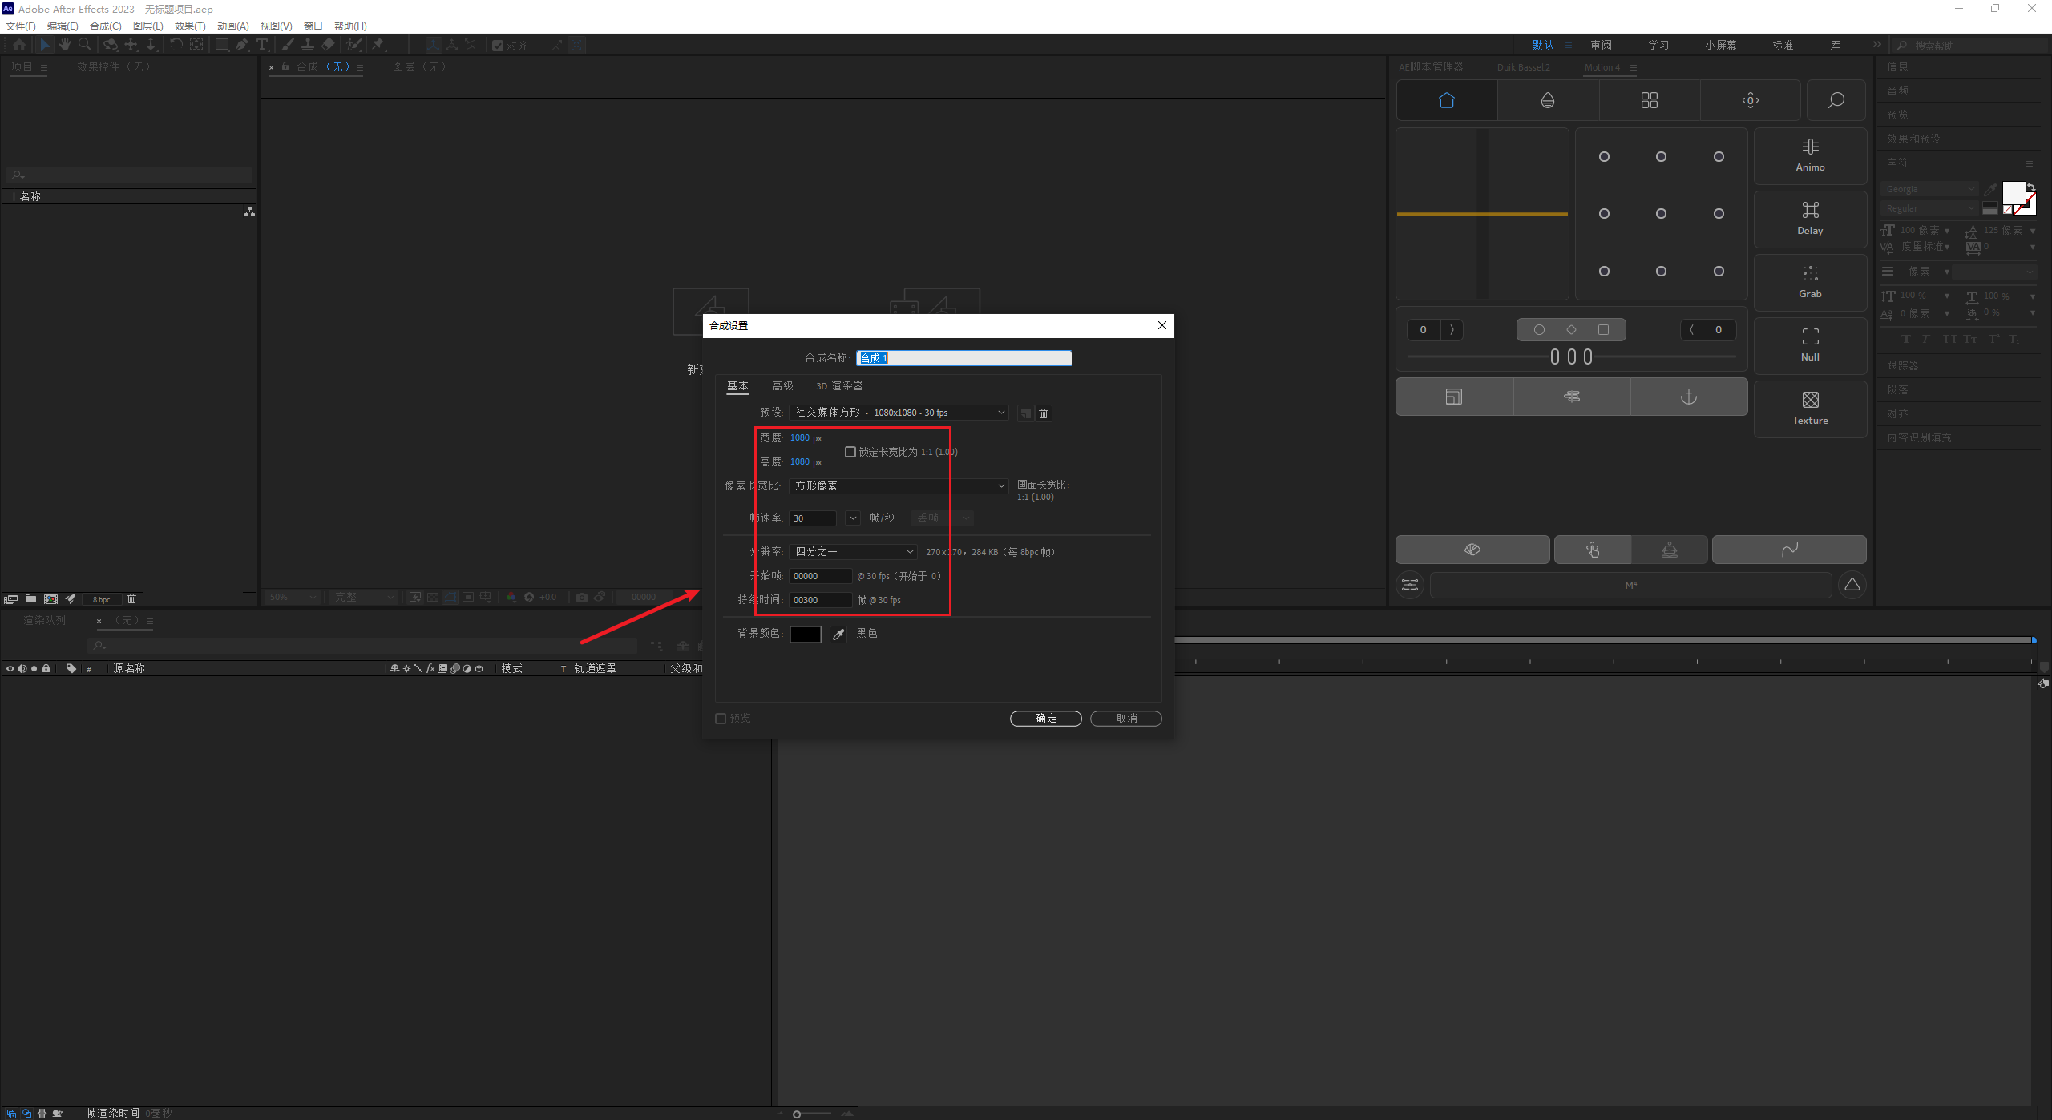Click the Motion 4 search magnifier icon
2052x1120 pixels.
(1836, 100)
